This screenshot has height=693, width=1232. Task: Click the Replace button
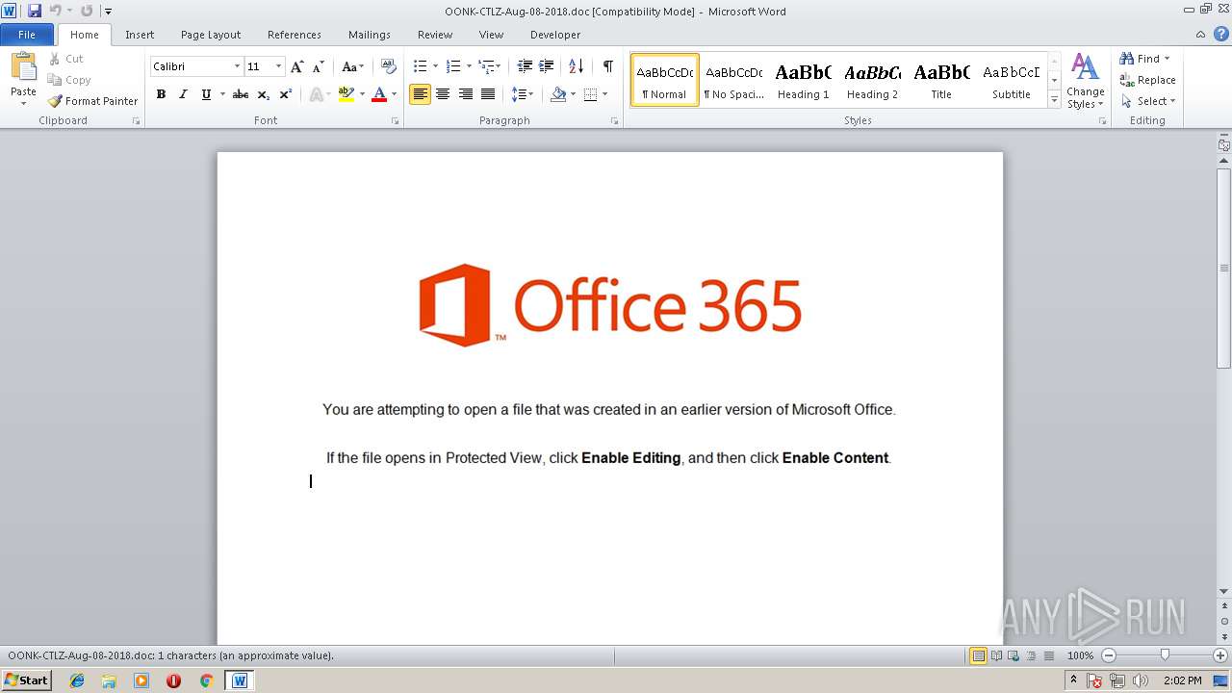tap(1147, 80)
